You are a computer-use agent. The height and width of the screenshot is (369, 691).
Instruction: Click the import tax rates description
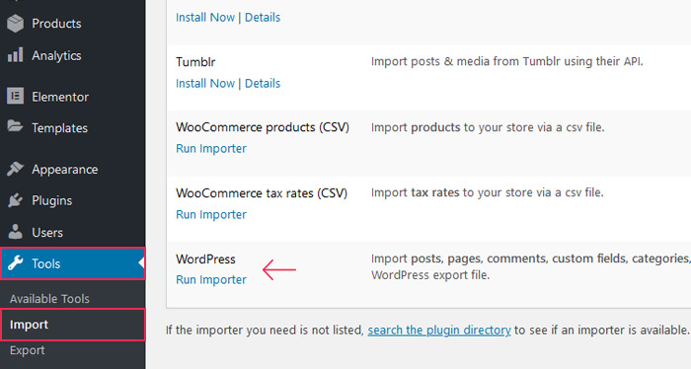pos(488,192)
